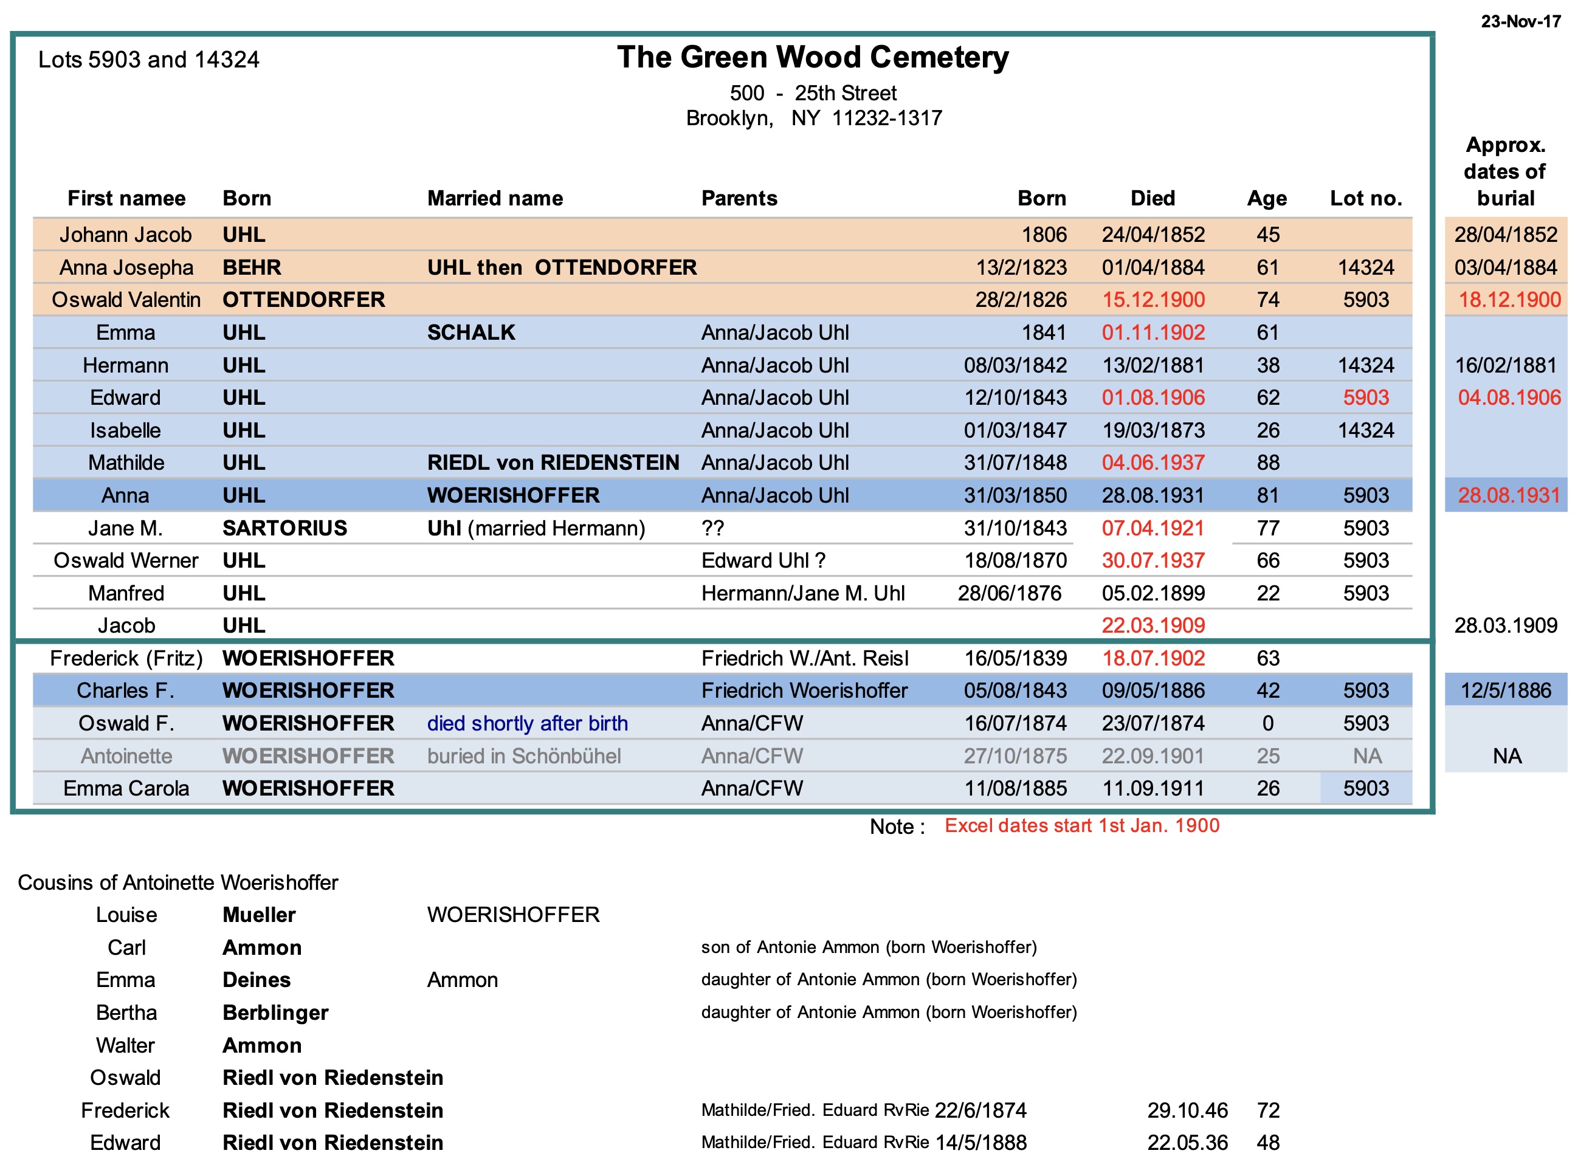The image size is (1578, 1173).
Task: Click the red death date '01.08.1906'
Action: tap(1152, 397)
